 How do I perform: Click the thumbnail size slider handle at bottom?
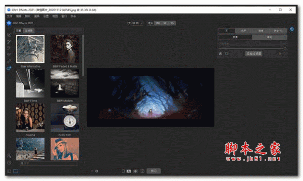pyautogui.click(x=96, y=171)
